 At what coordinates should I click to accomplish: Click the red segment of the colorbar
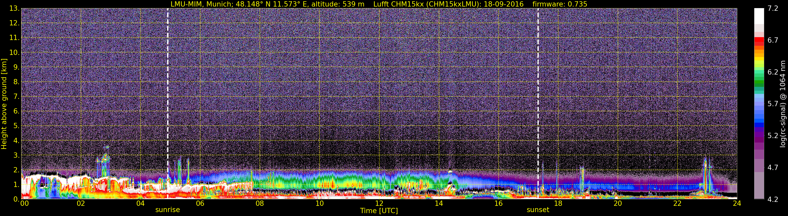(x=759, y=40)
